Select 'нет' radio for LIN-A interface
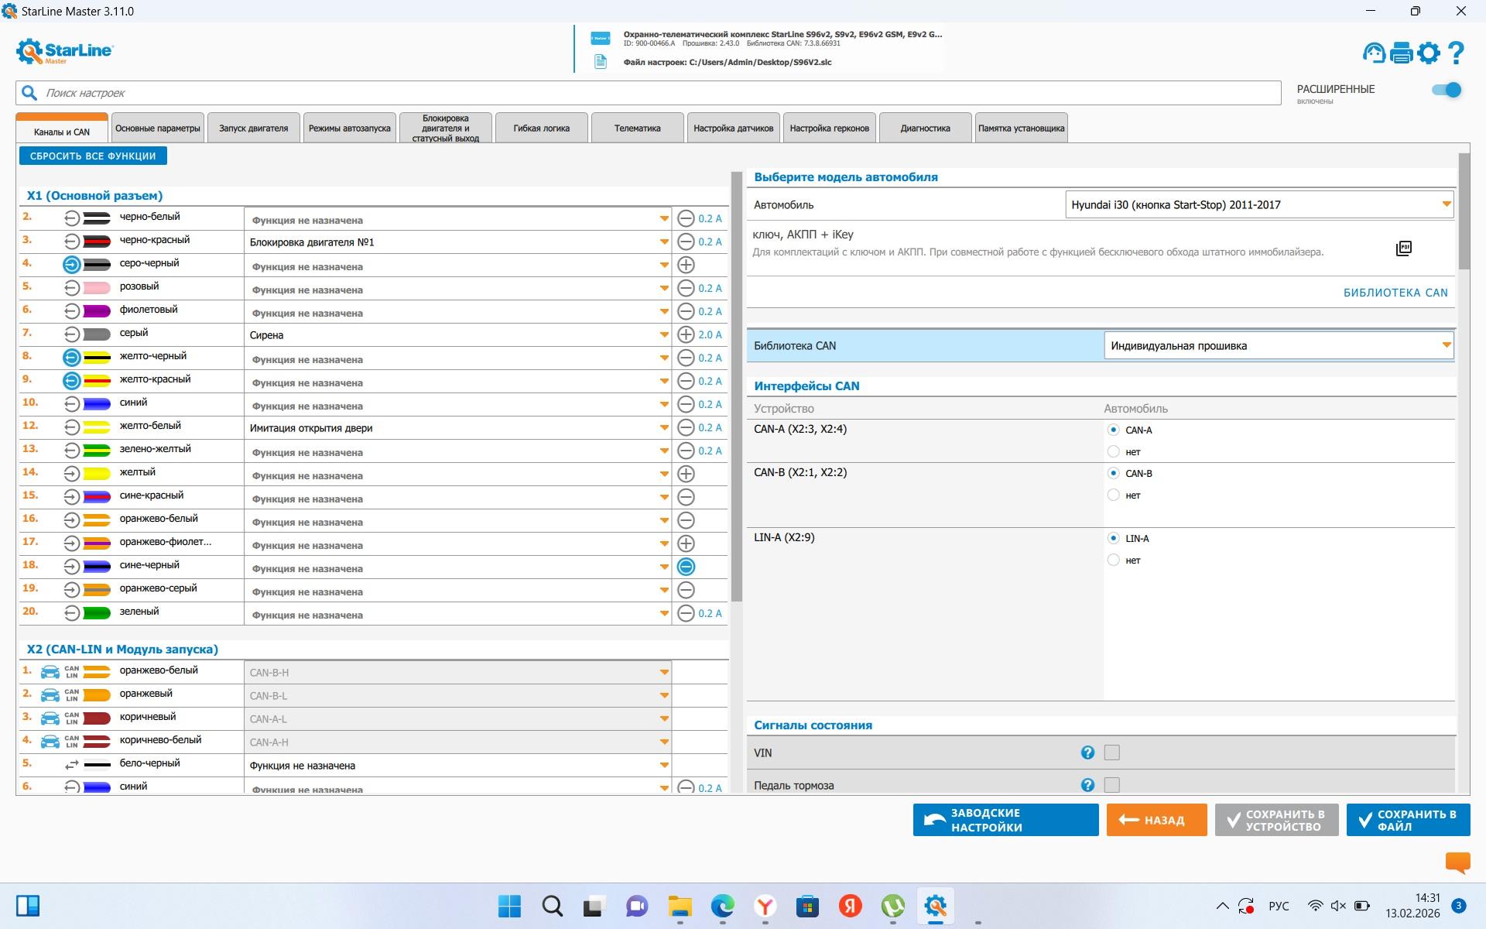The width and height of the screenshot is (1486, 929). point(1113,560)
